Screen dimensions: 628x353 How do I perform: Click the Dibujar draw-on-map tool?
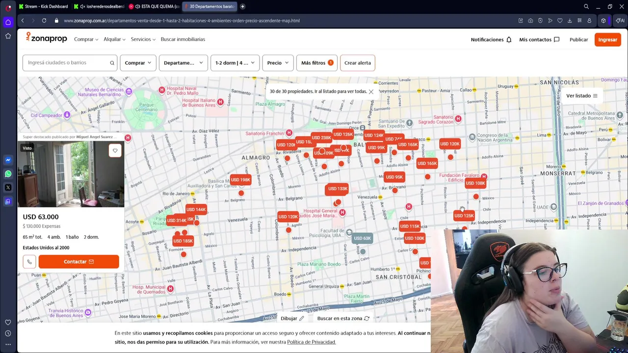click(x=292, y=319)
